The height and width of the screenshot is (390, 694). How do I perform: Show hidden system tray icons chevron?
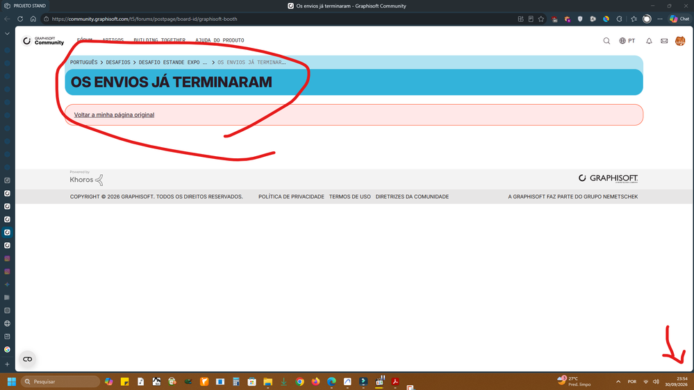[x=618, y=382]
